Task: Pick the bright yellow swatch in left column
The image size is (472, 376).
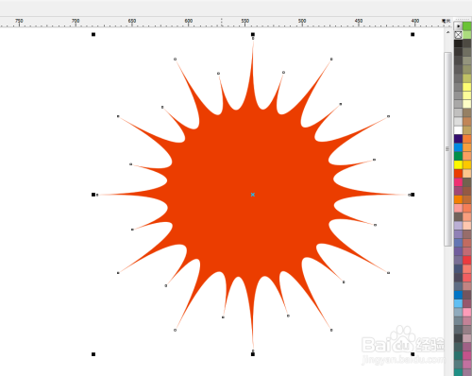Action: pyautogui.click(x=458, y=164)
